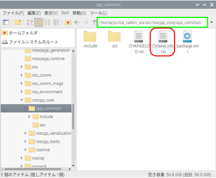The width and height of the screenshot is (216, 178).
Task: Create a new folder via toolbar icon
Action: (x=18, y=22)
